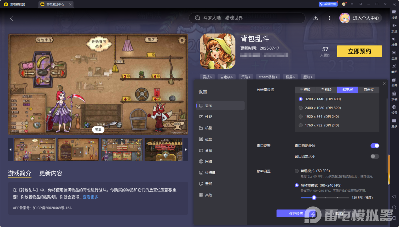
Task: Show next screenshots with right arrow
Action: [x=186, y=149]
